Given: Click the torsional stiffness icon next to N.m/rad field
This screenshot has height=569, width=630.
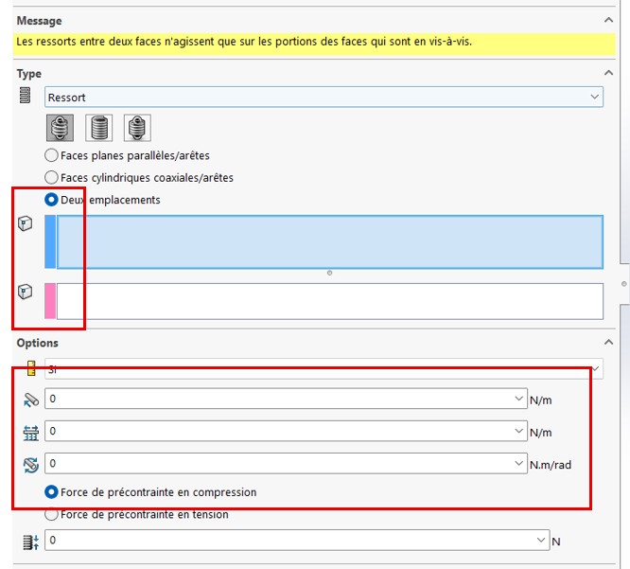Looking at the screenshot, I should [29, 465].
